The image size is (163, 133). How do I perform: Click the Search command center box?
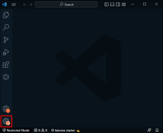[x=66, y=4]
